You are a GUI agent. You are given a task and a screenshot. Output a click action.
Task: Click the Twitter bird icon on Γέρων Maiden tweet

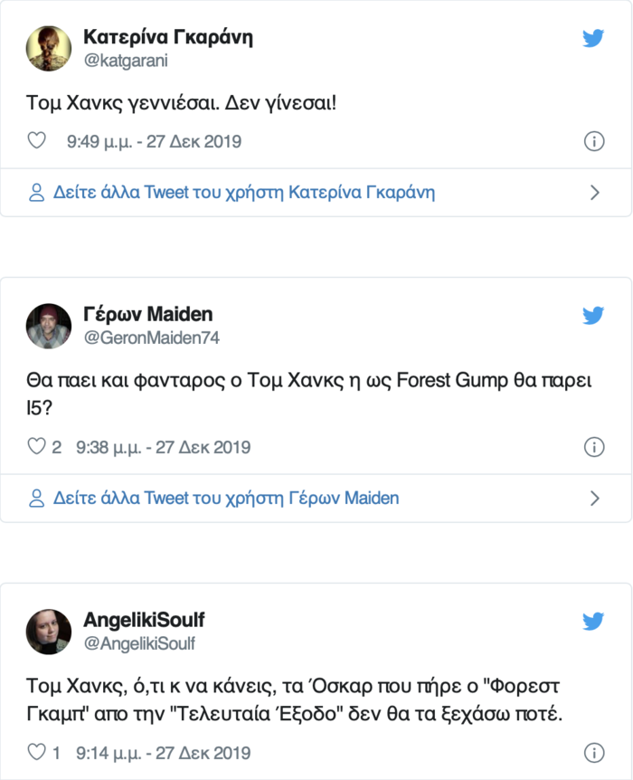pyautogui.click(x=594, y=316)
